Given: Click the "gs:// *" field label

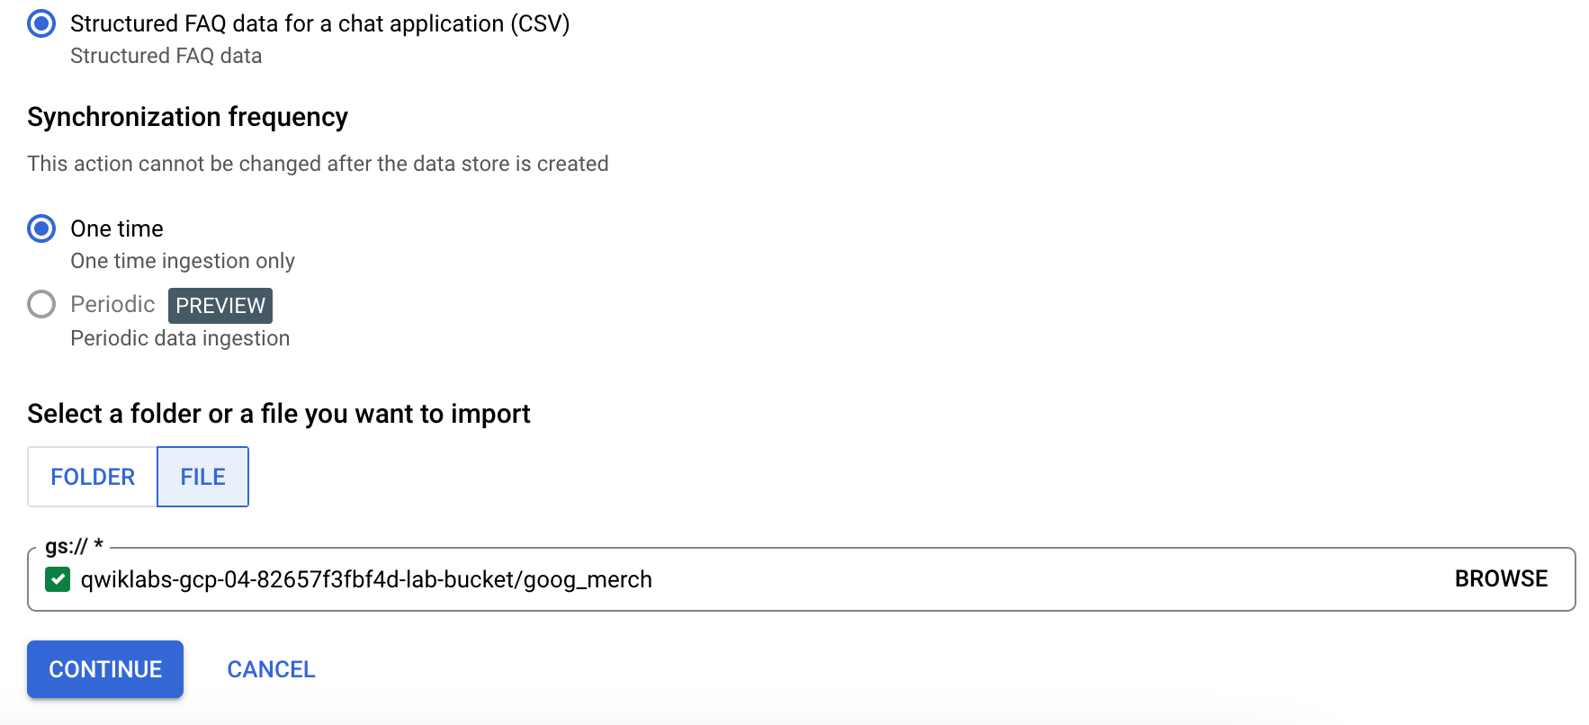Looking at the screenshot, I should (74, 546).
